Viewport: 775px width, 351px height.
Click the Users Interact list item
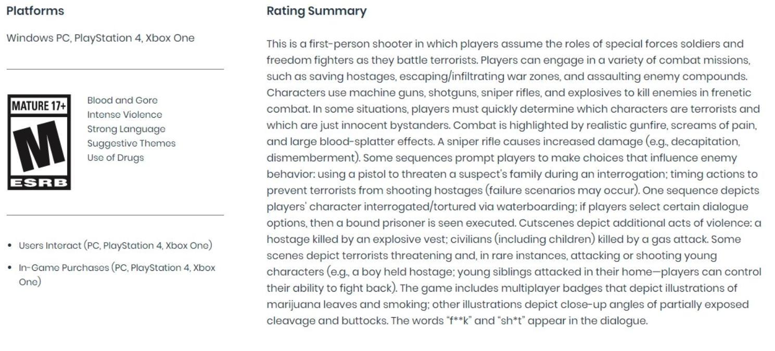tap(115, 245)
